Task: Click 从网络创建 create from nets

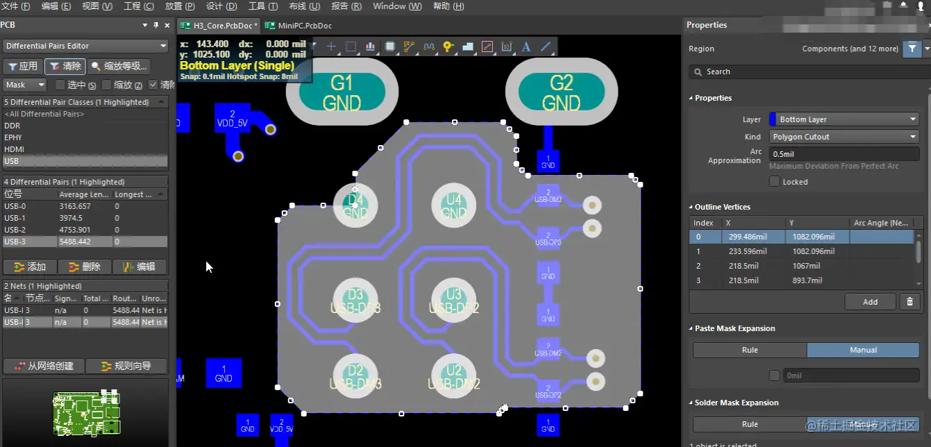Action: (43, 366)
